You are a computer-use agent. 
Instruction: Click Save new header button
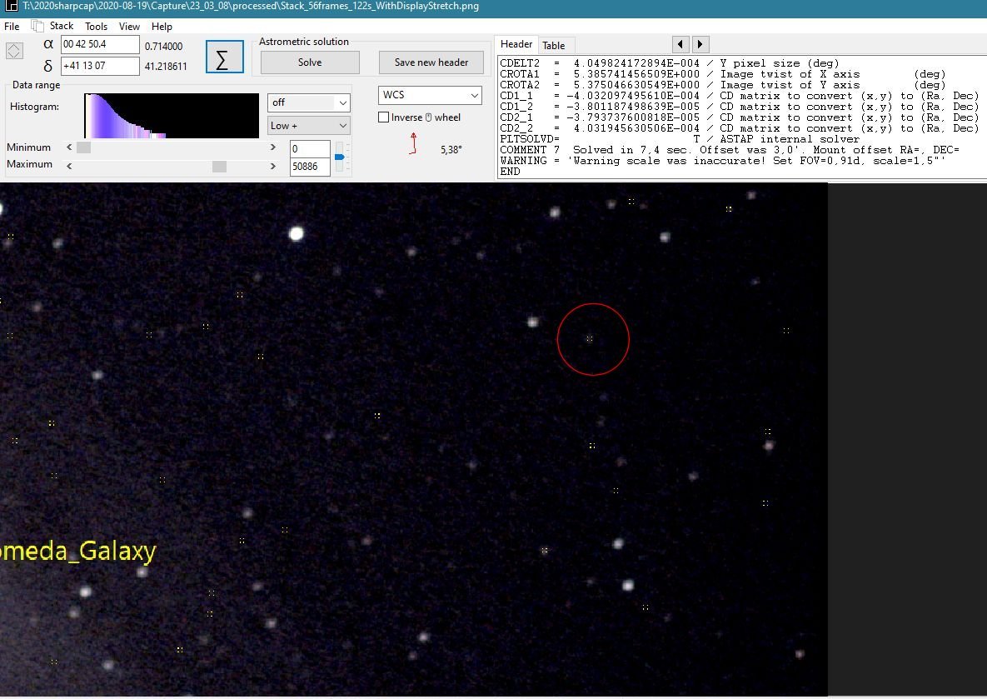click(x=431, y=62)
